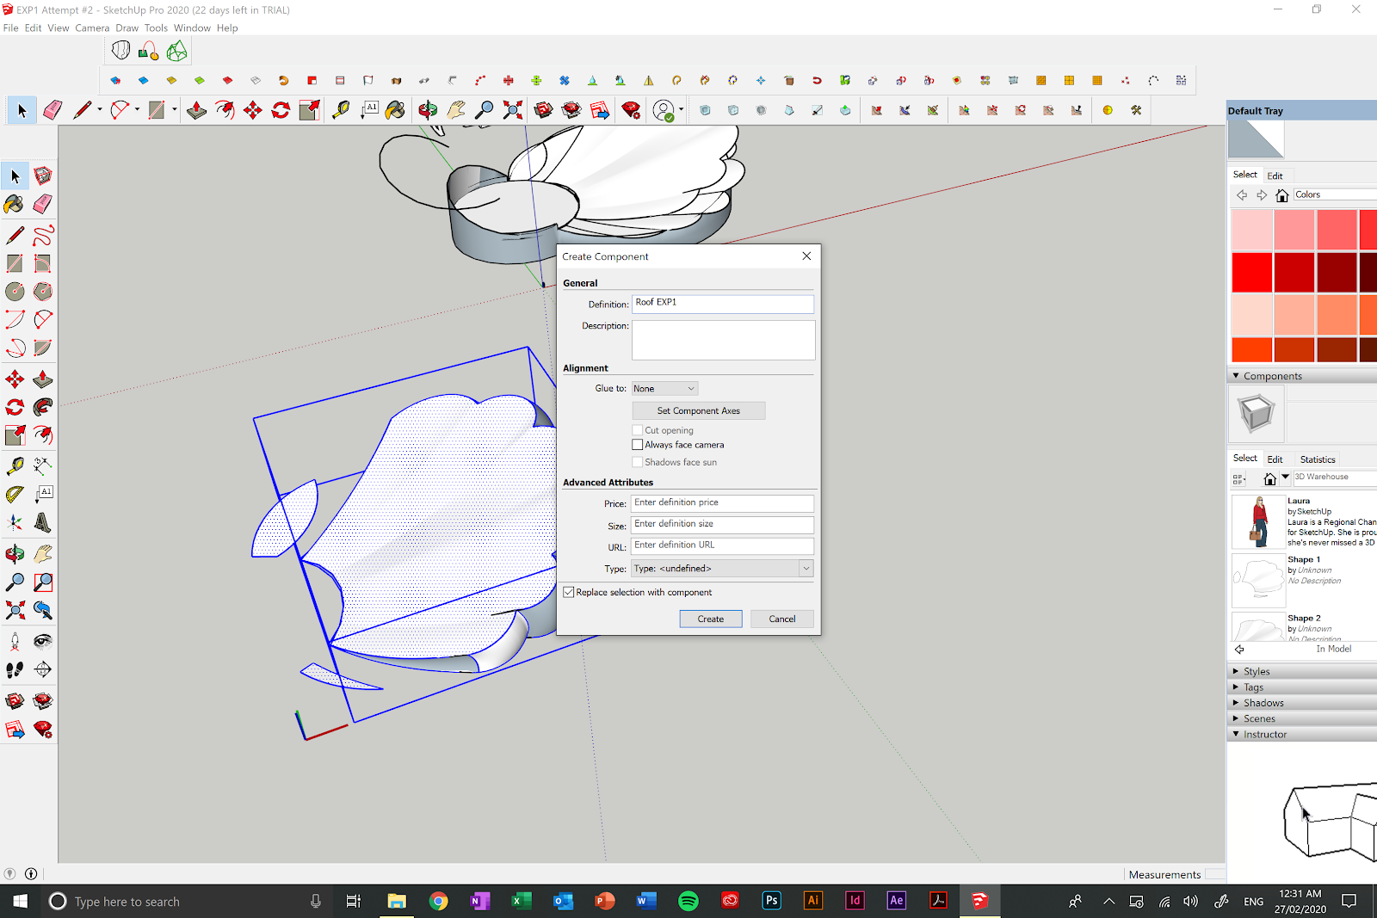Click the Enter definition URL field
This screenshot has height=918, width=1377.
coord(723,546)
